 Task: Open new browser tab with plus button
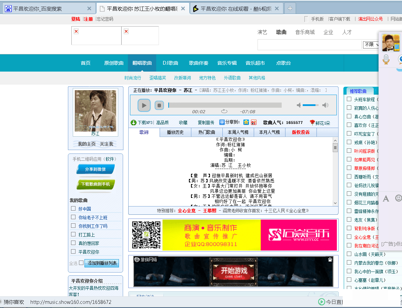(x=290, y=9)
